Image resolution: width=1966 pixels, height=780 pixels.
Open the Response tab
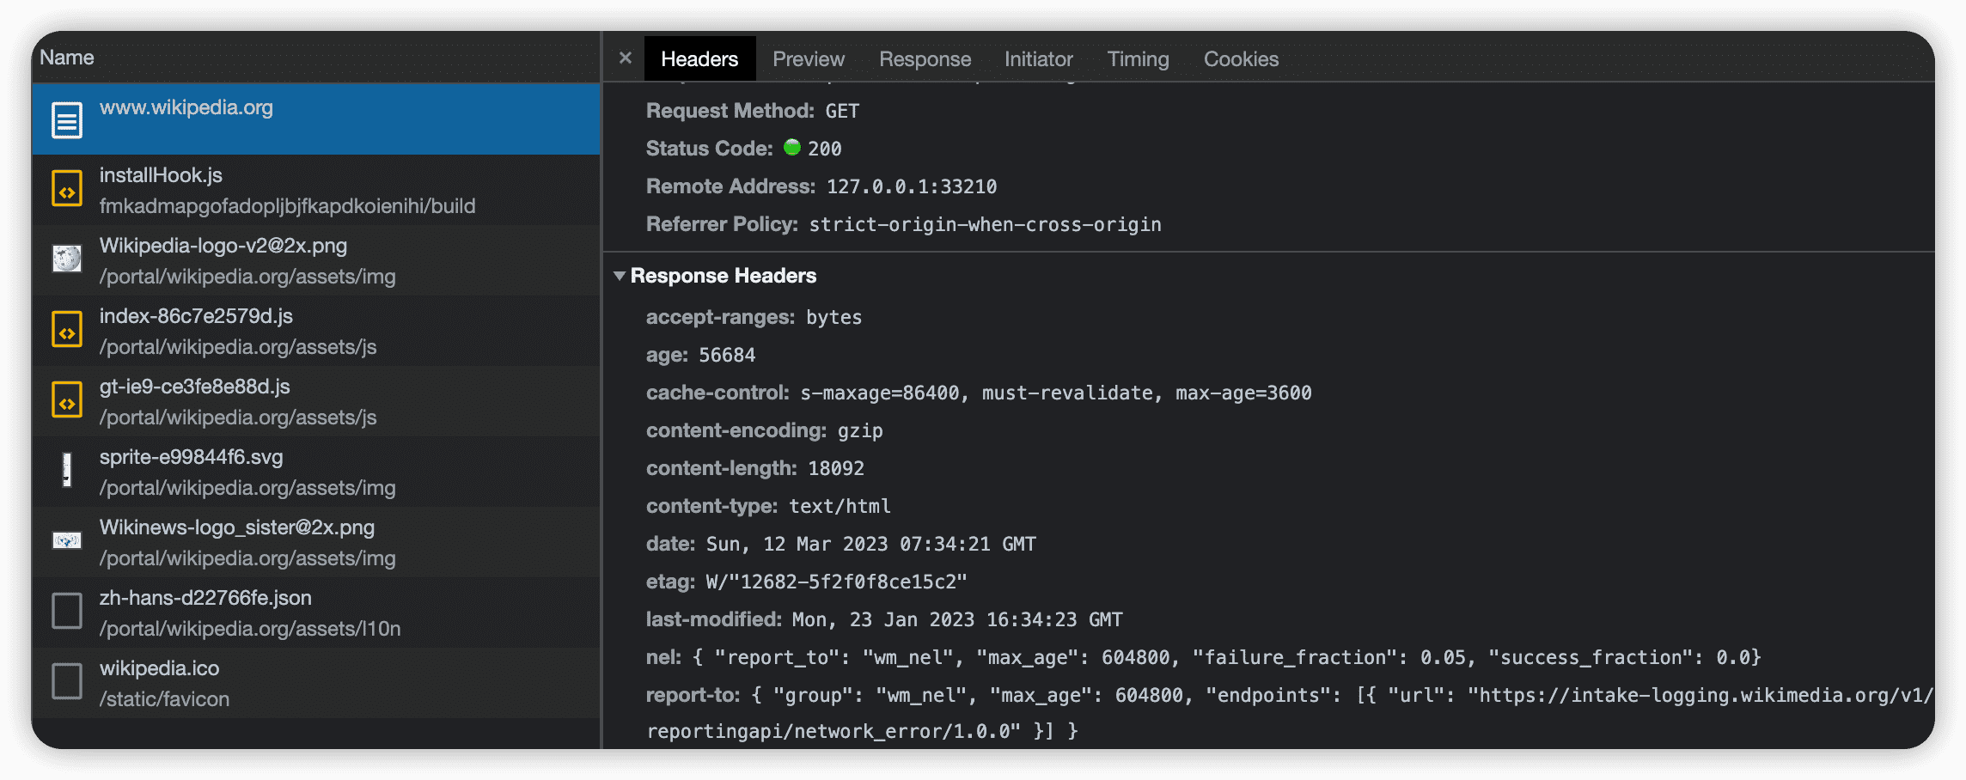tap(925, 58)
